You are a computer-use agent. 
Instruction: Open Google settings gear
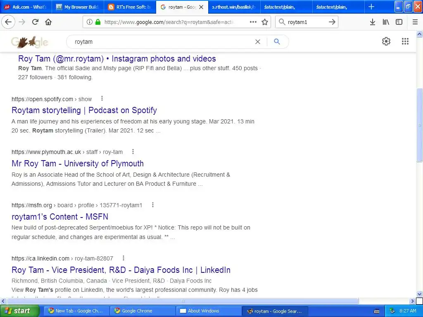[x=386, y=41]
